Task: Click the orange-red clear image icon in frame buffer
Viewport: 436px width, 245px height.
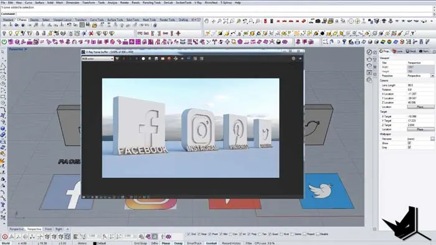Action: click(x=169, y=58)
